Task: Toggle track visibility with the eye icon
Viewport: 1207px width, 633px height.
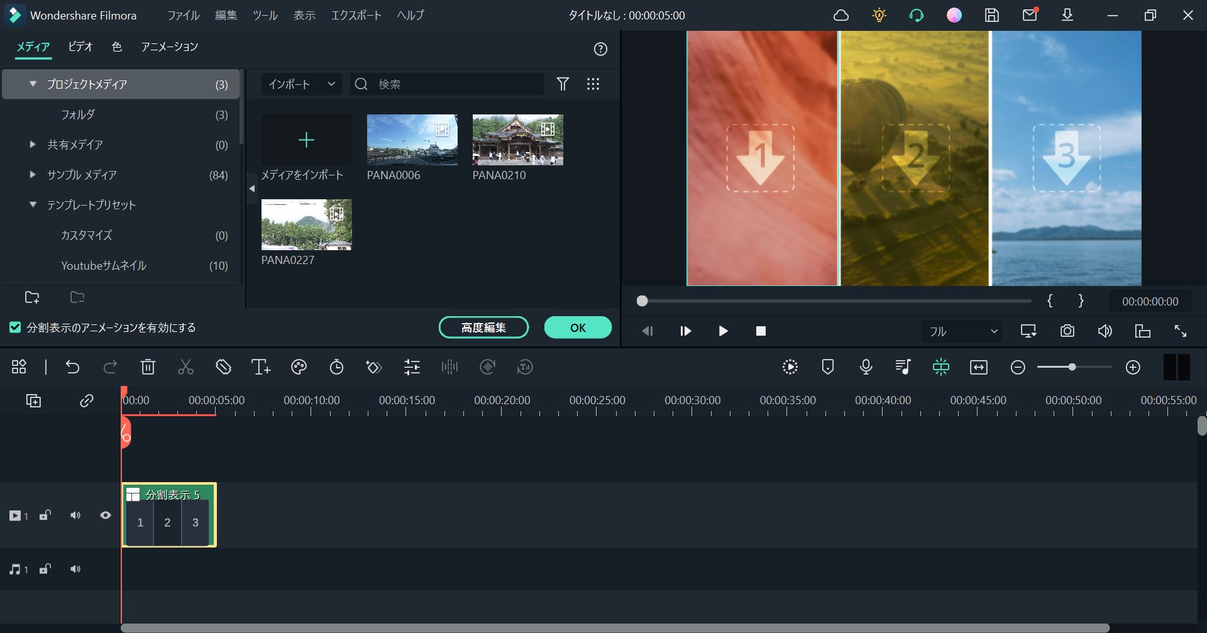Action: (x=105, y=515)
